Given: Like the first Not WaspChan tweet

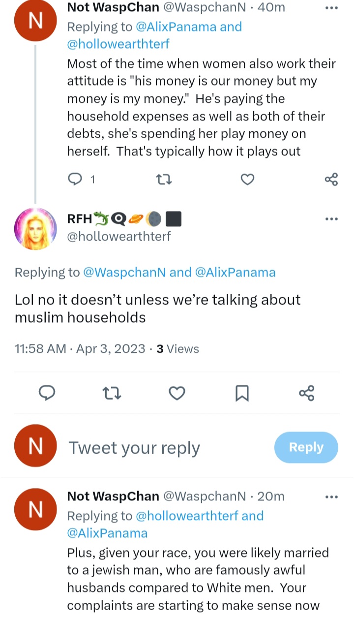Looking at the screenshot, I should click(247, 180).
